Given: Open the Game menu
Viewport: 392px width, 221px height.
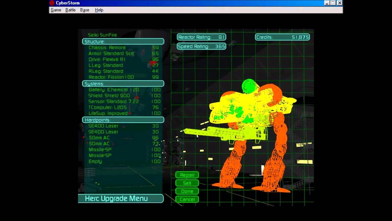Looking at the screenshot, I should pyautogui.click(x=56, y=10).
